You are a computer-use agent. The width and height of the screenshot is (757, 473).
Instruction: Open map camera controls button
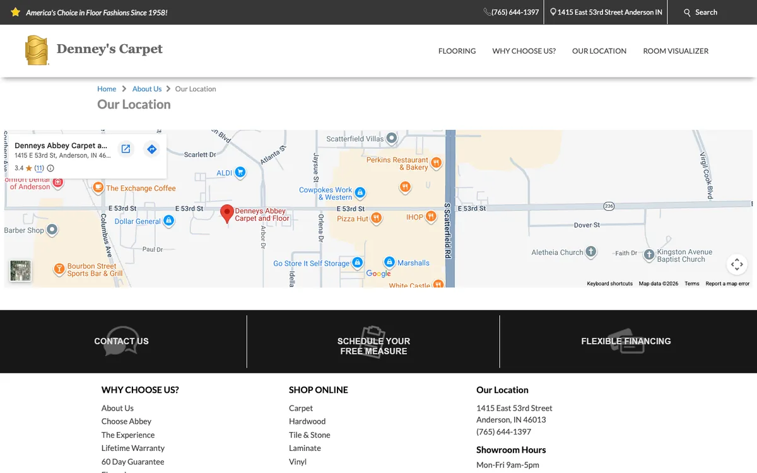(737, 264)
